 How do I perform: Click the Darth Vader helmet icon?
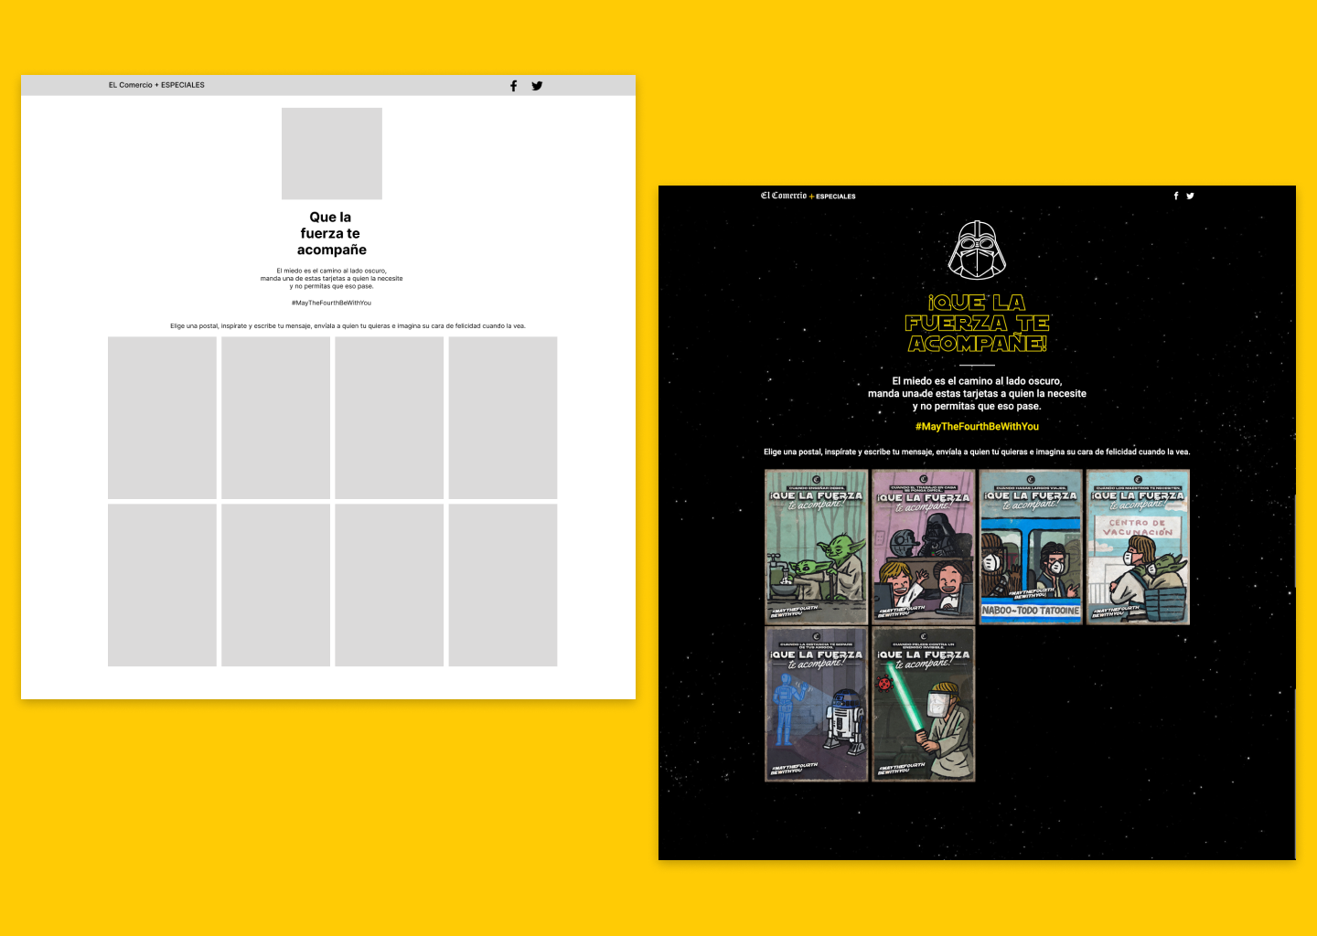click(x=977, y=250)
